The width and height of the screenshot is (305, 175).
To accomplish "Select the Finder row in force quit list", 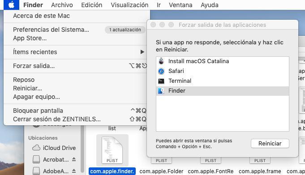I will (x=223, y=91).
